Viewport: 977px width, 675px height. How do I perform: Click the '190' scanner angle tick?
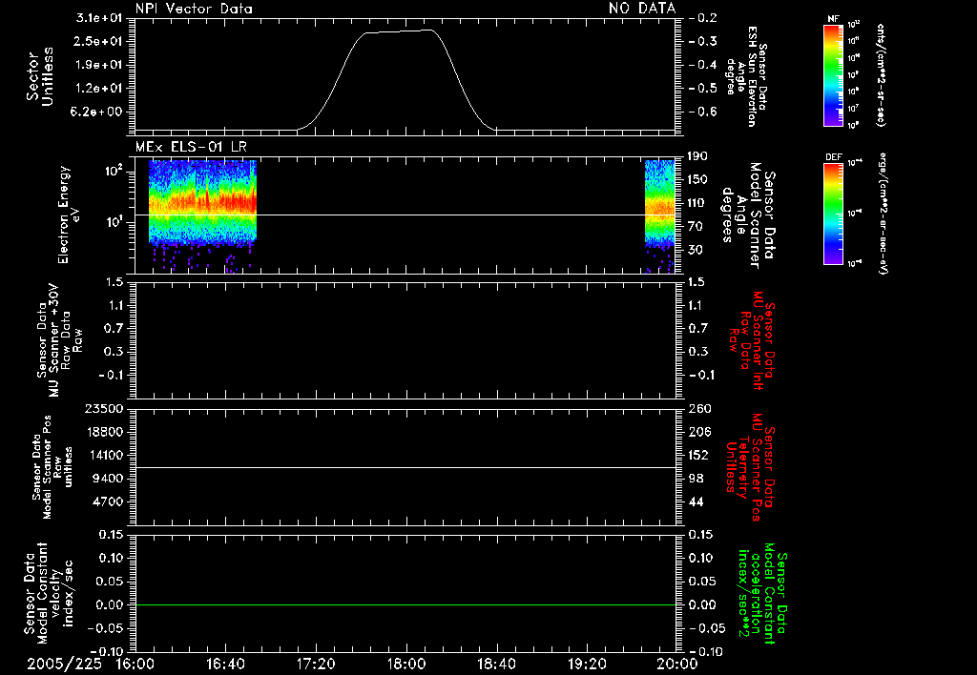pyautogui.click(x=698, y=156)
